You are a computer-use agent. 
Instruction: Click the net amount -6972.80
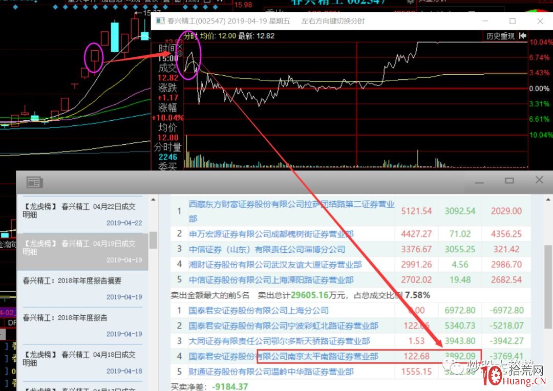(506, 311)
